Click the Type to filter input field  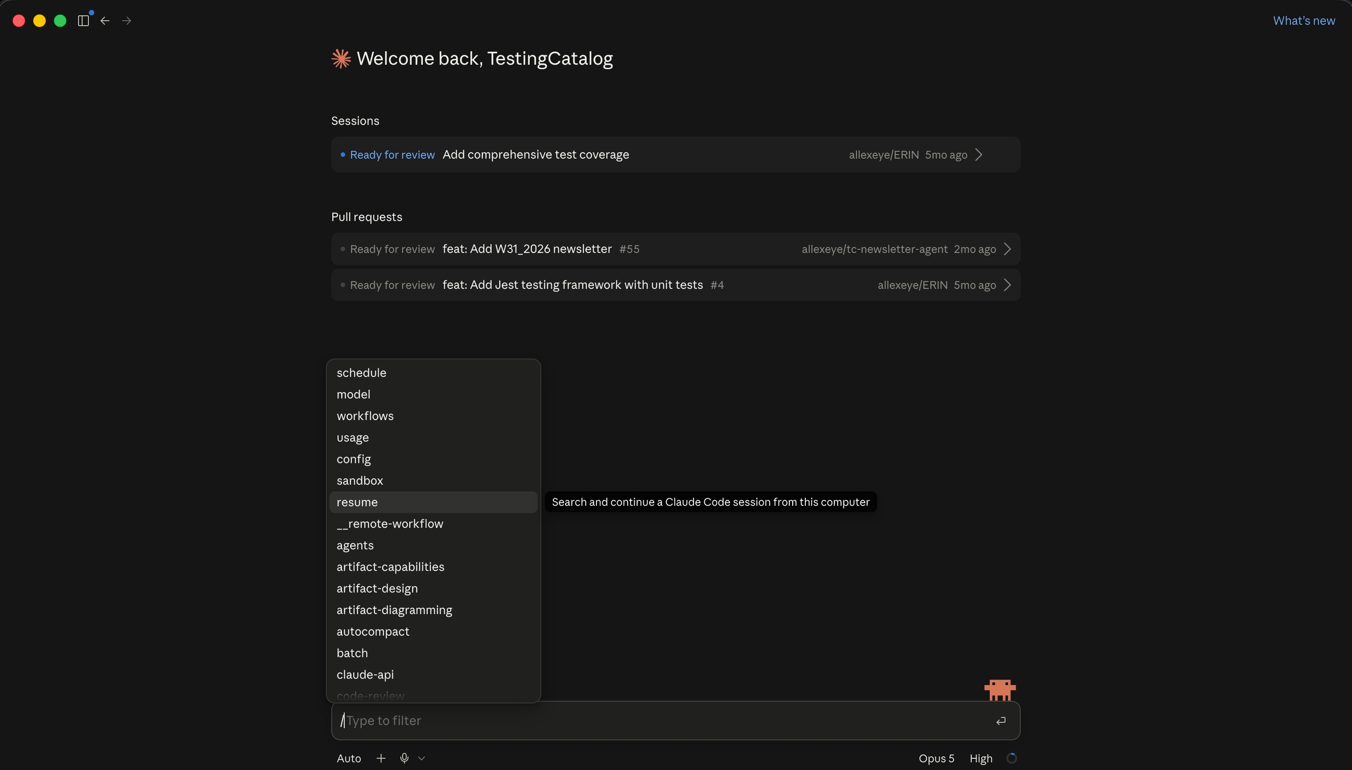pyautogui.click(x=665, y=721)
